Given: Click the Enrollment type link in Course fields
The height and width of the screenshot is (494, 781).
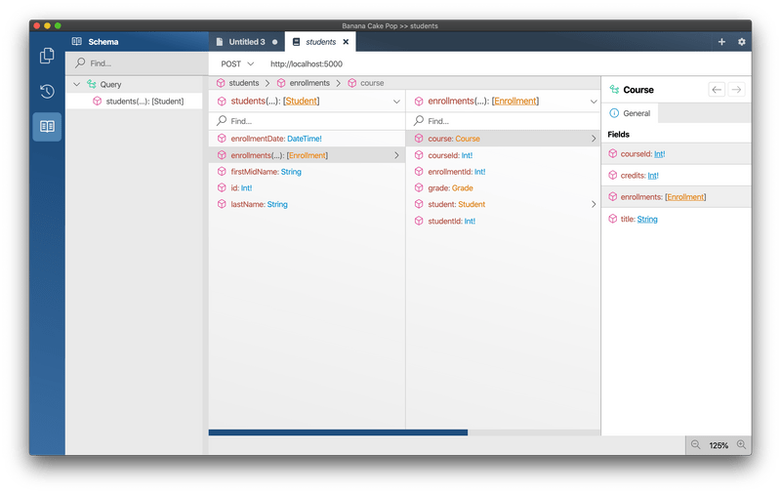Looking at the screenshot, I should 684,197.
